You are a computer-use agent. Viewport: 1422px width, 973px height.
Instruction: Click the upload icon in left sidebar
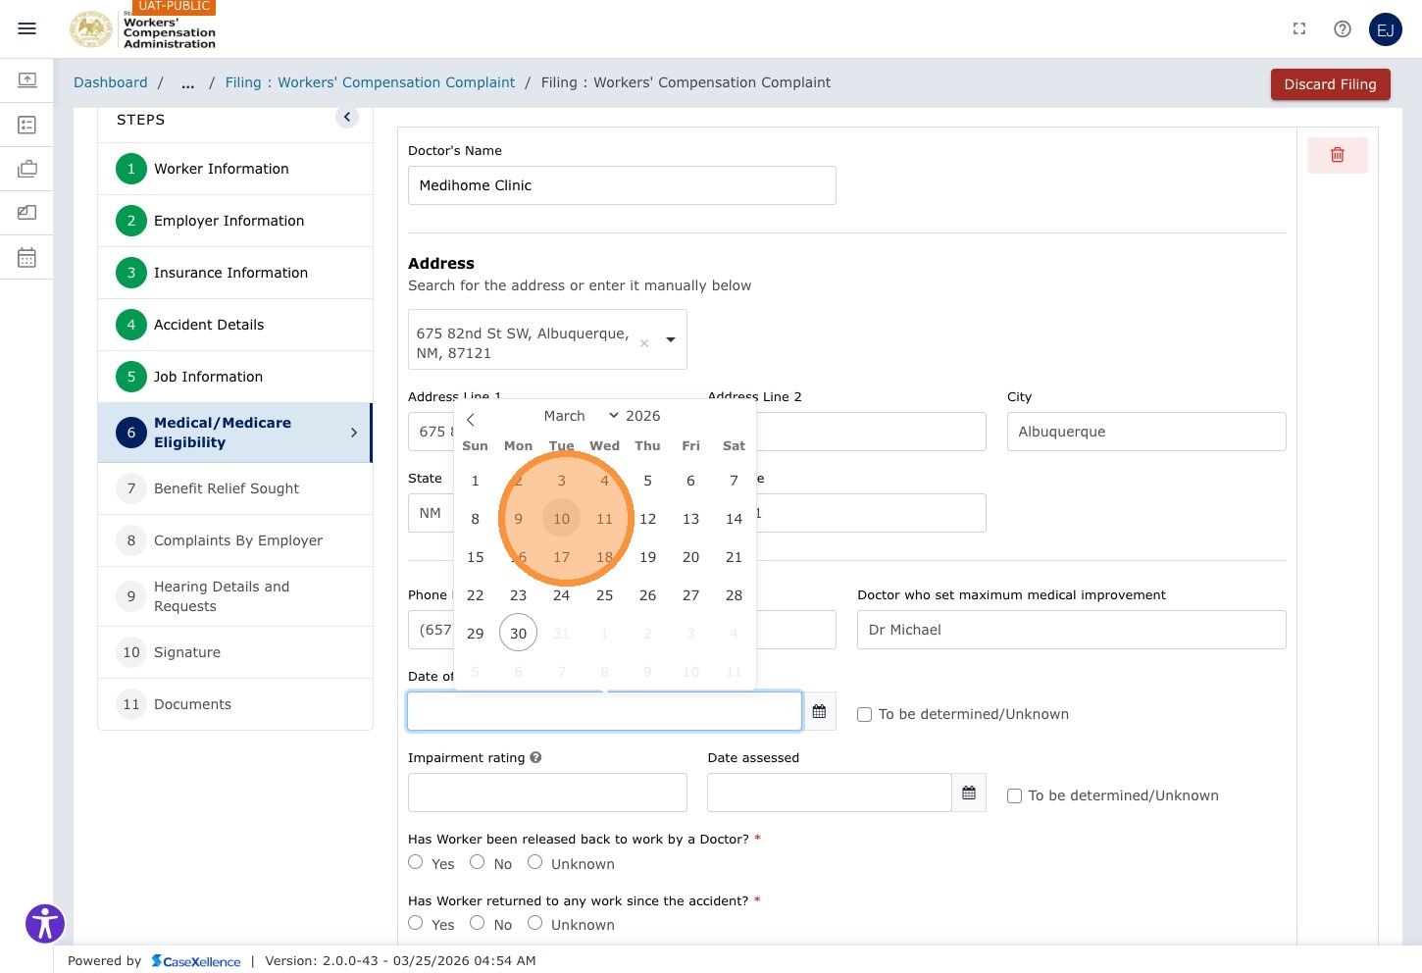click(x=27, y=79)
